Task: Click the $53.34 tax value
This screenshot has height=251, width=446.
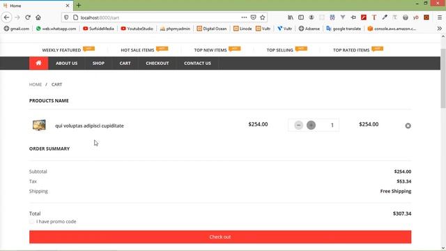Action: point(404,181)
